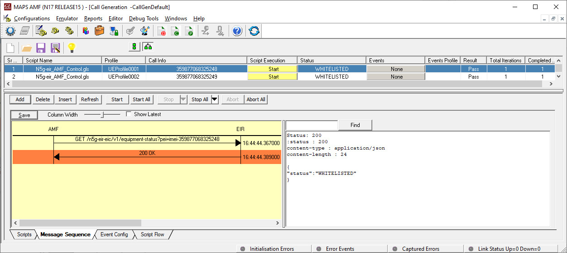The image size is (567, 253).
Task: Click the purple floppy disk save icon
Action: coord(41,47)
